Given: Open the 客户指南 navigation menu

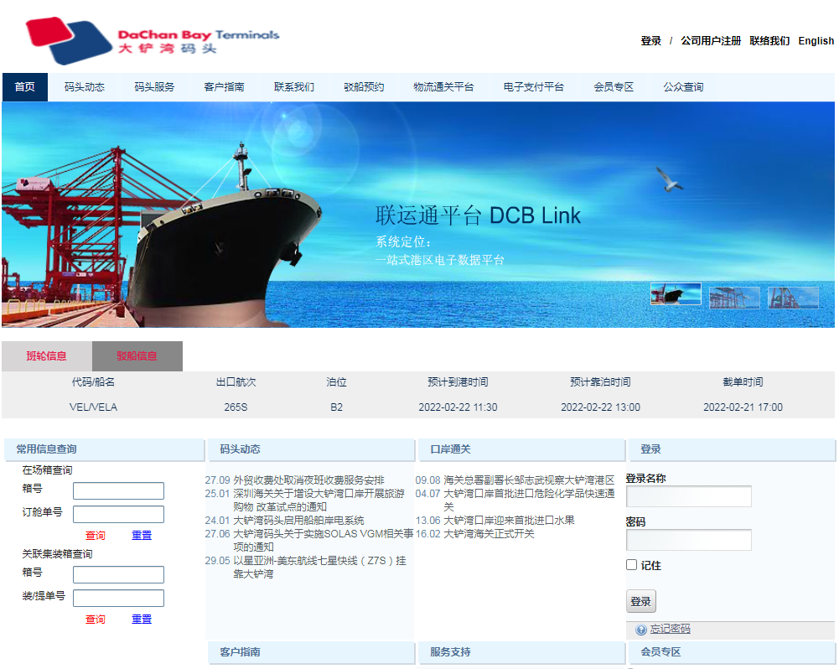Looking at the screenshot, I should [x=224, y=86].
